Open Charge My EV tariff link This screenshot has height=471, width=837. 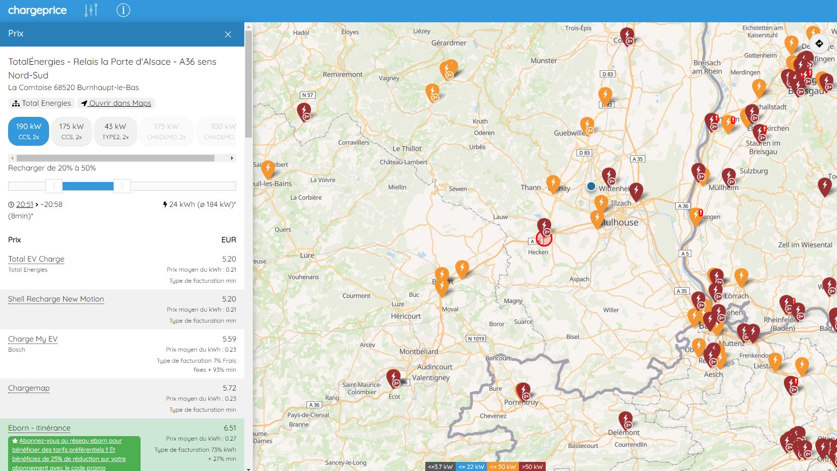pos(33,339)
